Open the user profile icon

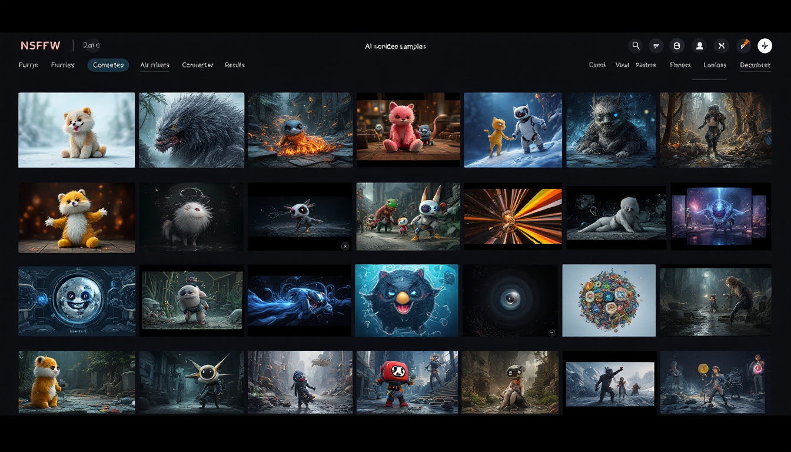click(x=699, y=46)
